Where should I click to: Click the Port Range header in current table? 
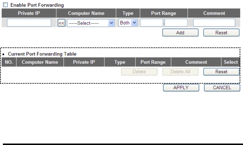click(153, 62)
